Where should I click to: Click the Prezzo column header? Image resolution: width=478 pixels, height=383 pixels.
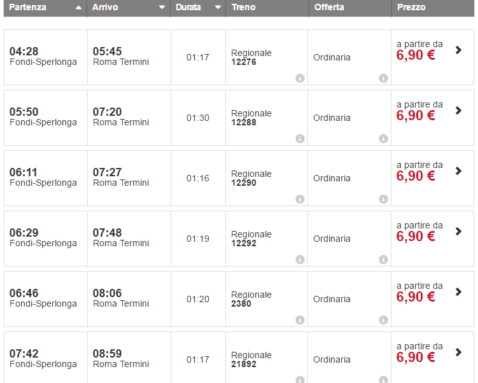(x=411, y=8)
